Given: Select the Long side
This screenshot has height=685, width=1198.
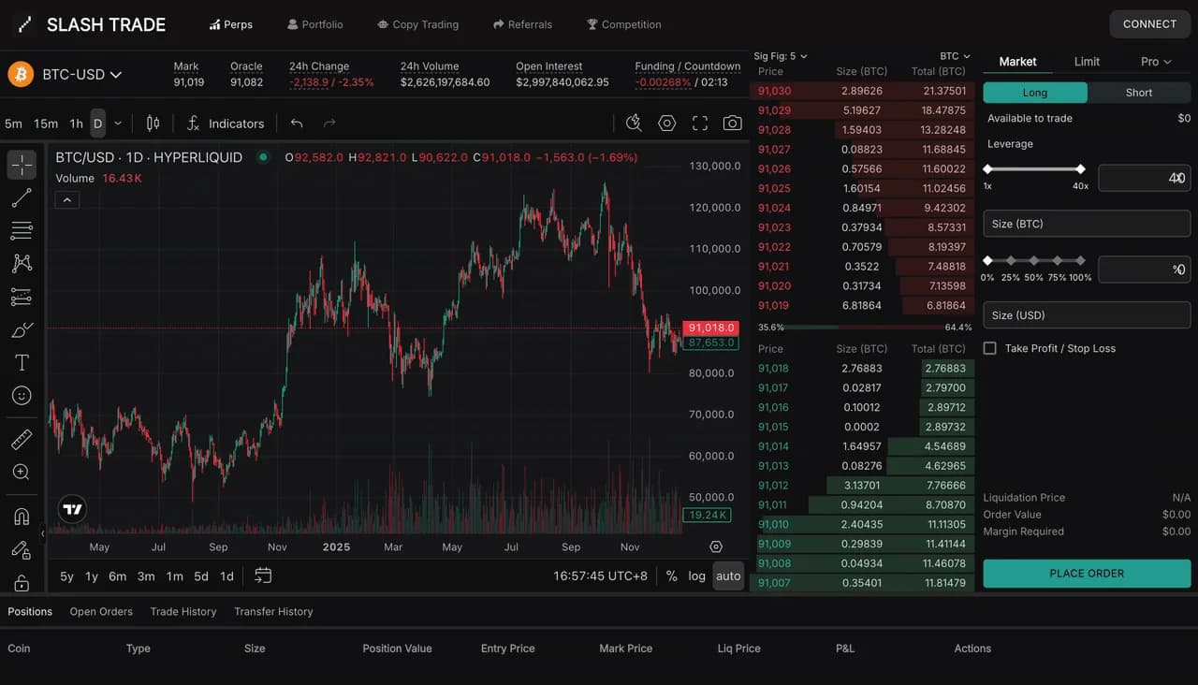Looking at the screenshot, I should 1035,93.
